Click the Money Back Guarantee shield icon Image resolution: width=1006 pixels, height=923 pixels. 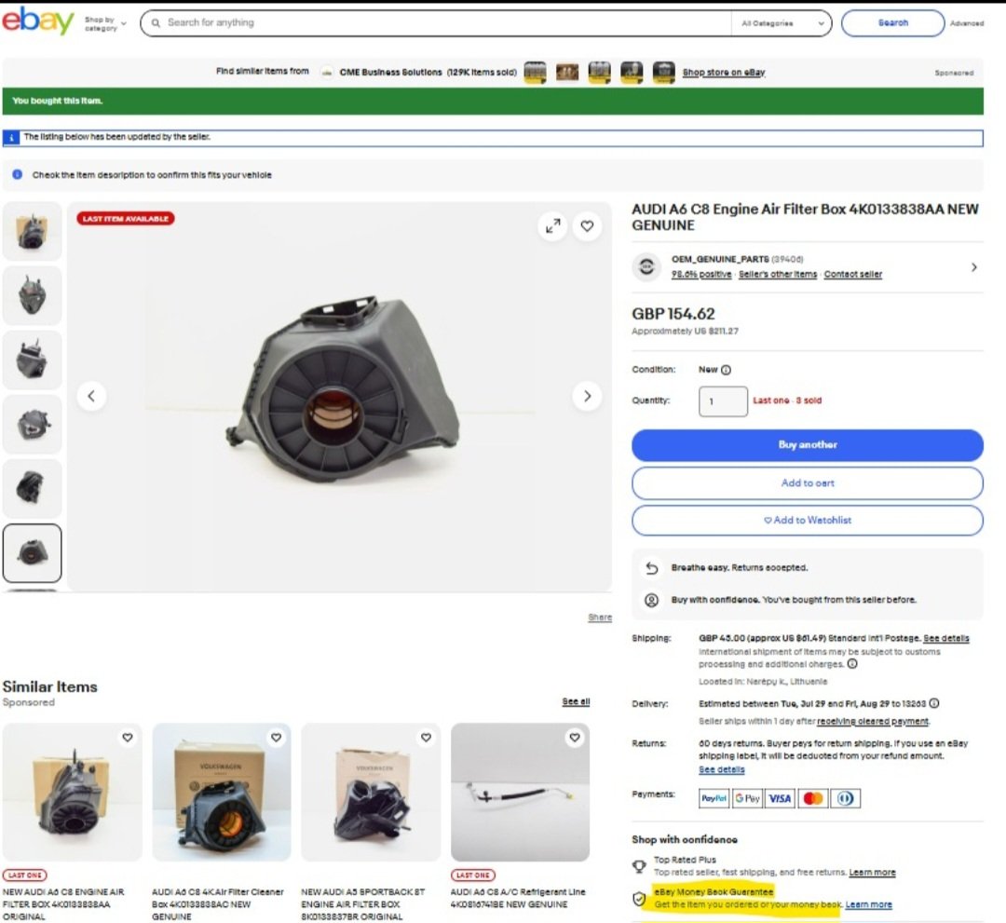tap(639, 899)
